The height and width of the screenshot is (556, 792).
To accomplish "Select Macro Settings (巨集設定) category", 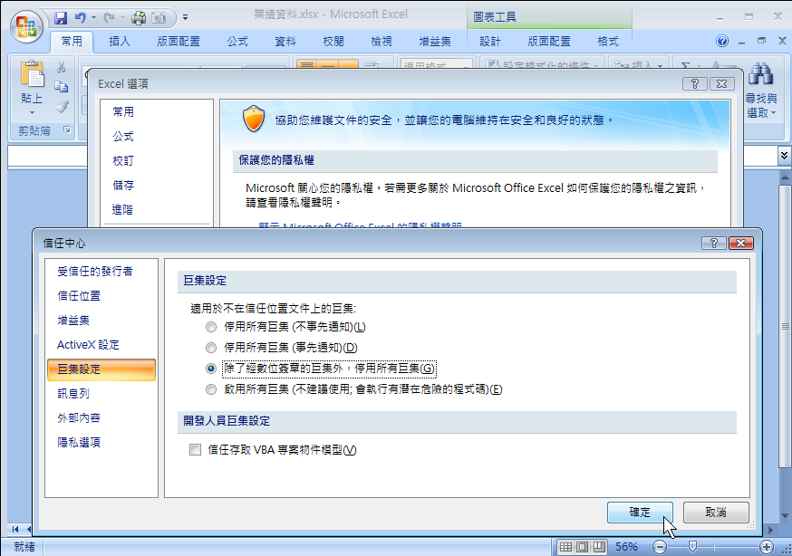I will pyautogui.click(x=101, y=369).
